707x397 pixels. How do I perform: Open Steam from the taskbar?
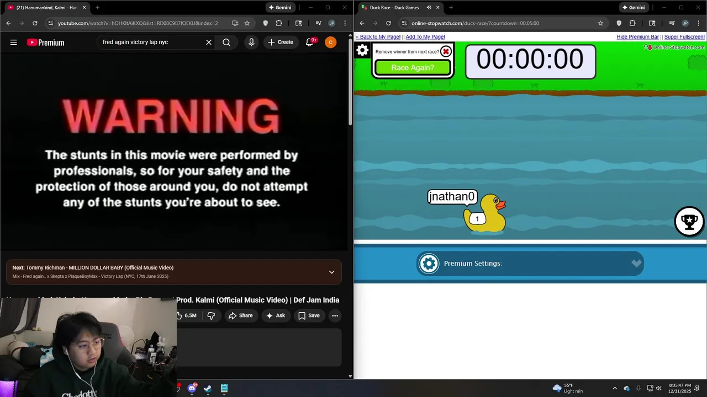(x=208, y=388)
